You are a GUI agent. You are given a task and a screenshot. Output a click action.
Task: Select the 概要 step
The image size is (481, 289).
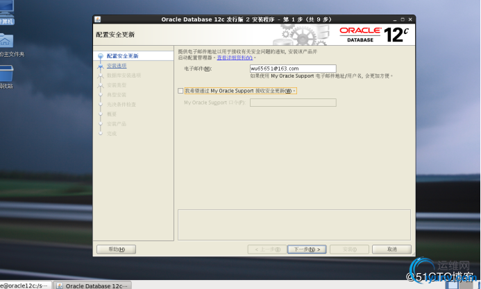[112, 114]
